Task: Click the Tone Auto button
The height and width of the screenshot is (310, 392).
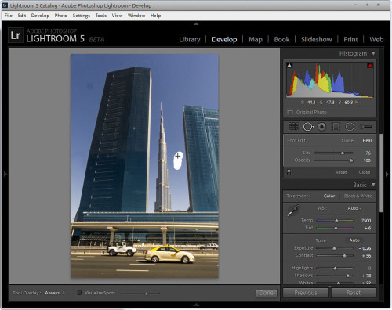Action: point(354,240)
